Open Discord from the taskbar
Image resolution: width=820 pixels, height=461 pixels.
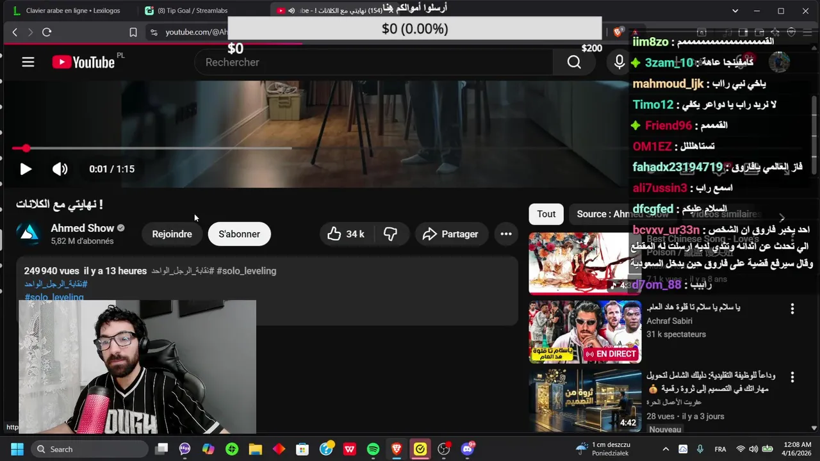(468, 449)
